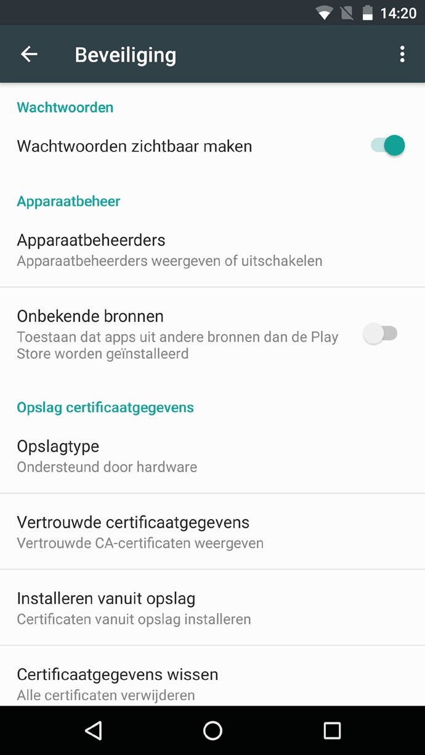Tap the status bar clock
Viewport: 425px width, 755px height.
click(x=399, y=13)
